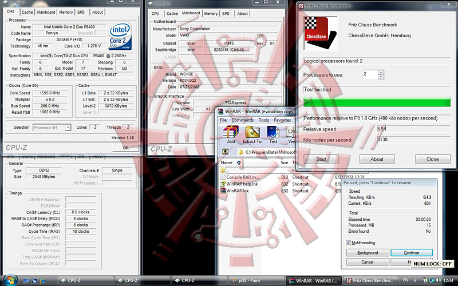Viewport: 458px width, 286px height.
Task: Click About button in Fritz Chess Benchmark
Action: [x=377, y=160]
